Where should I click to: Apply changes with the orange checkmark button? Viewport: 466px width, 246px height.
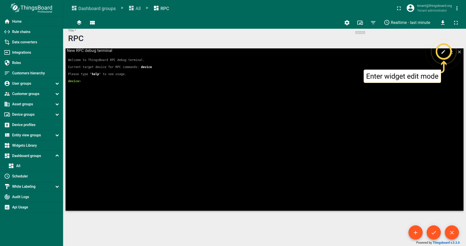[x=434, y=232]
